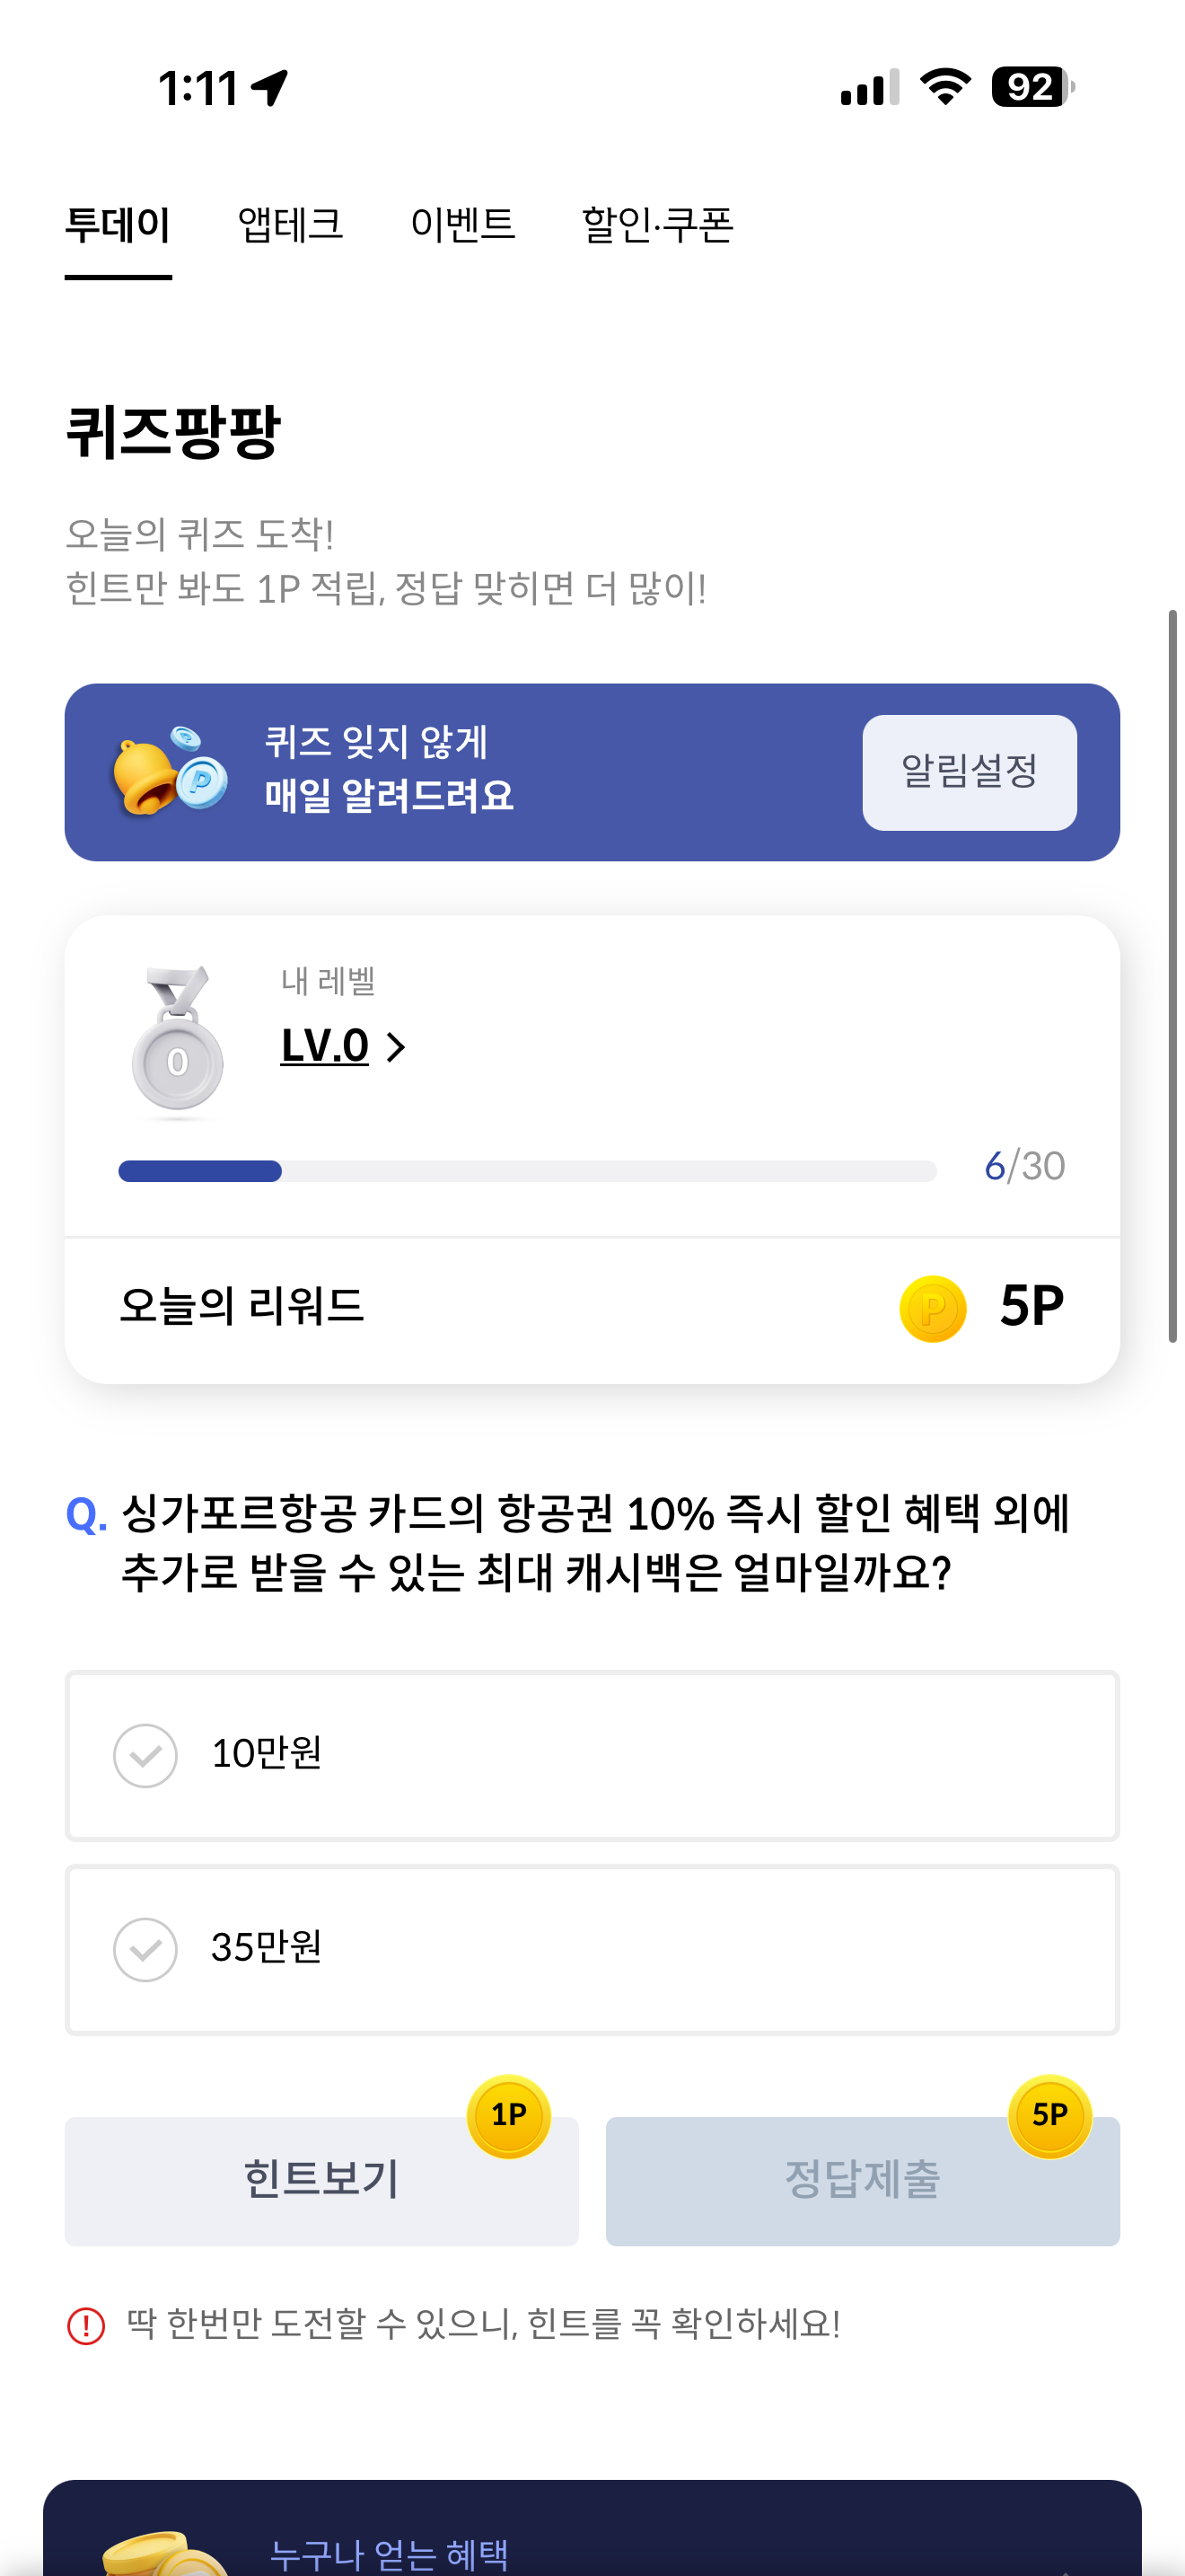Select the 10만원 answer option
Viewport: 1185px width, 2576px height.
coord(592,1755)
